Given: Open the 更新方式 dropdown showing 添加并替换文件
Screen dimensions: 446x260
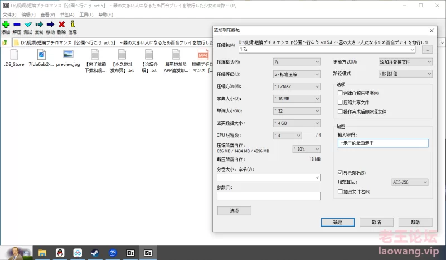Looking at the screenshot, I should tap(405, 62).
